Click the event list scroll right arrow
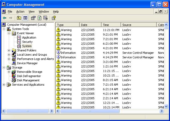Screen dimensions: 170x121 [x=162, y=111]
